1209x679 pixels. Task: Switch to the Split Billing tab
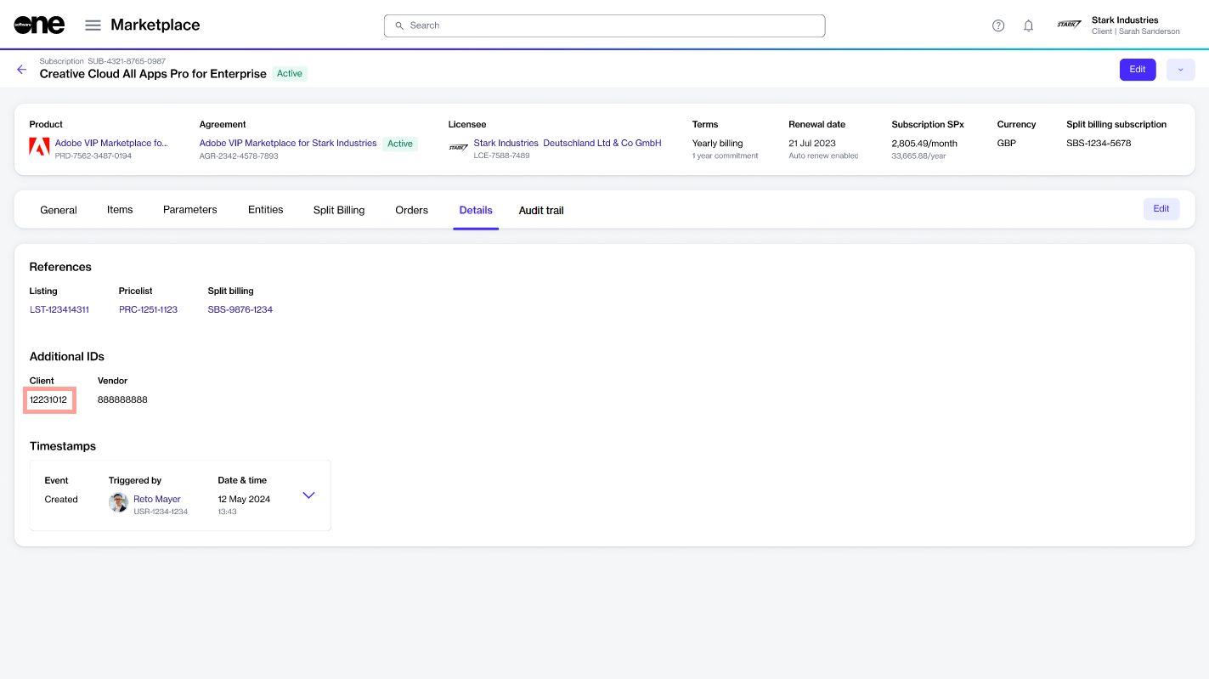pyautogui.click(x=338, y=210)
